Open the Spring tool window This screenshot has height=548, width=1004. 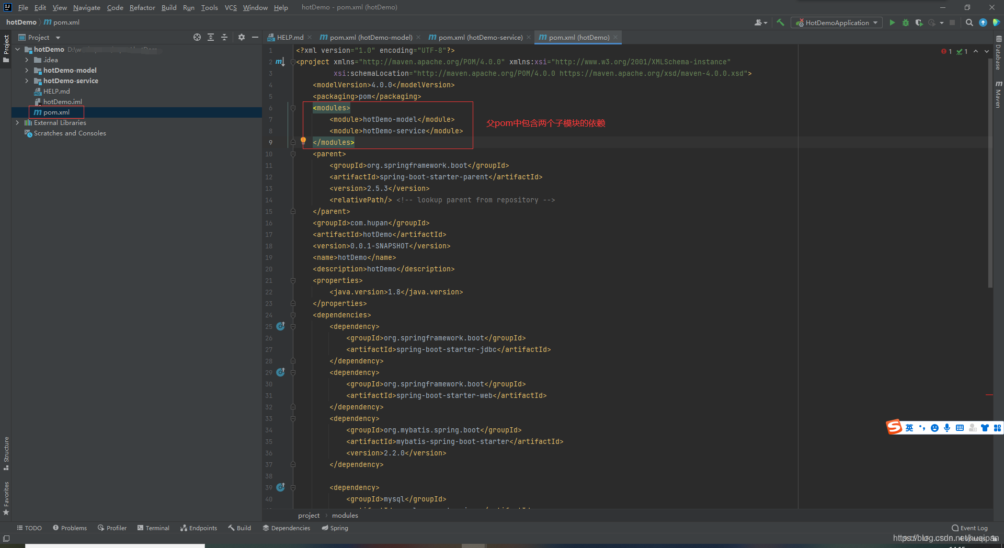click(335, 528)
